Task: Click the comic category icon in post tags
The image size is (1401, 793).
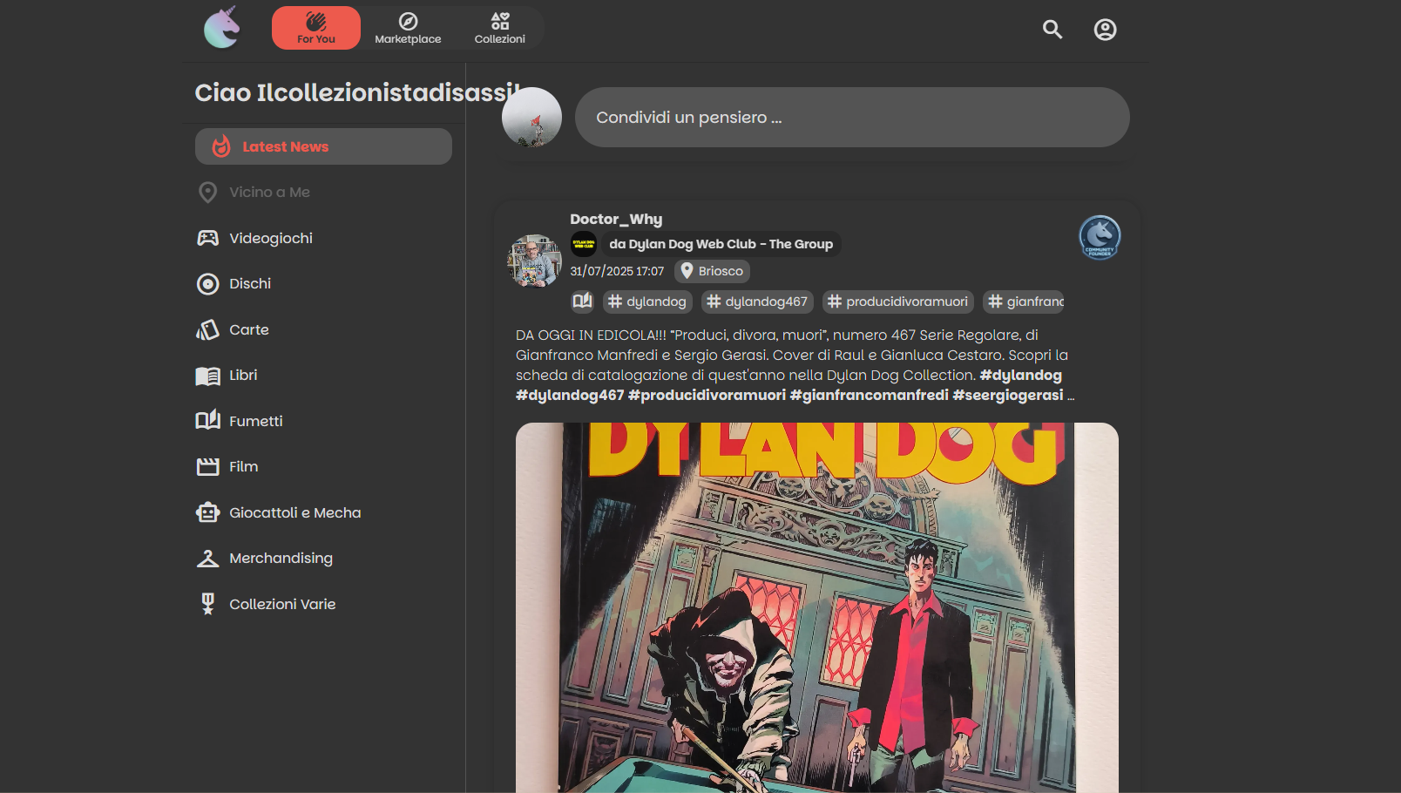Action: point(582,302)
